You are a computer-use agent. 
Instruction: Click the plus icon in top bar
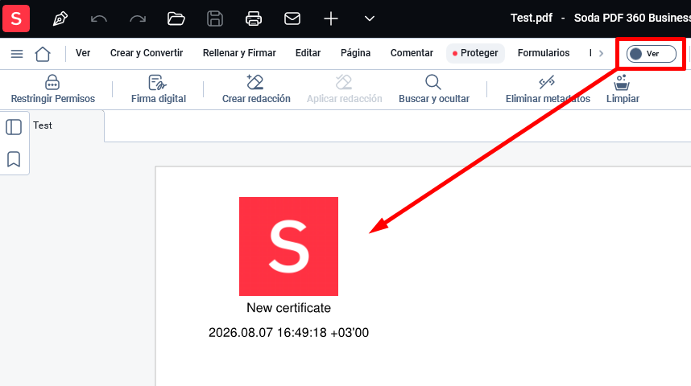(331, 18)
